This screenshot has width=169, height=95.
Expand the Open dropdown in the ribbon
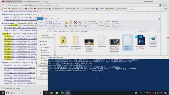[x=107, y=22]
